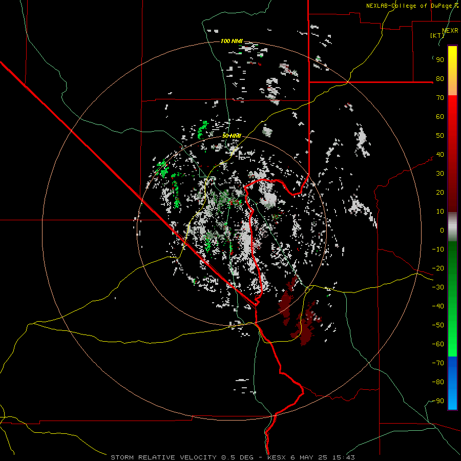Click the -50 legend value
This screenshot has height=461, width=461.
[x=438, y=325]
